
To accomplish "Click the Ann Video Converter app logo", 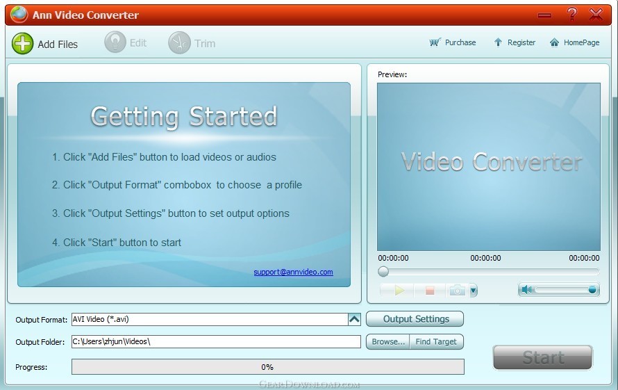I will (x=19, y=15).
